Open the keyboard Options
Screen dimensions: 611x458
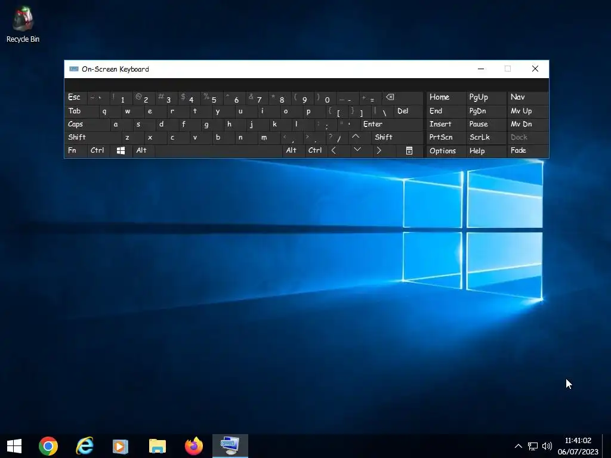pos(446,151)
